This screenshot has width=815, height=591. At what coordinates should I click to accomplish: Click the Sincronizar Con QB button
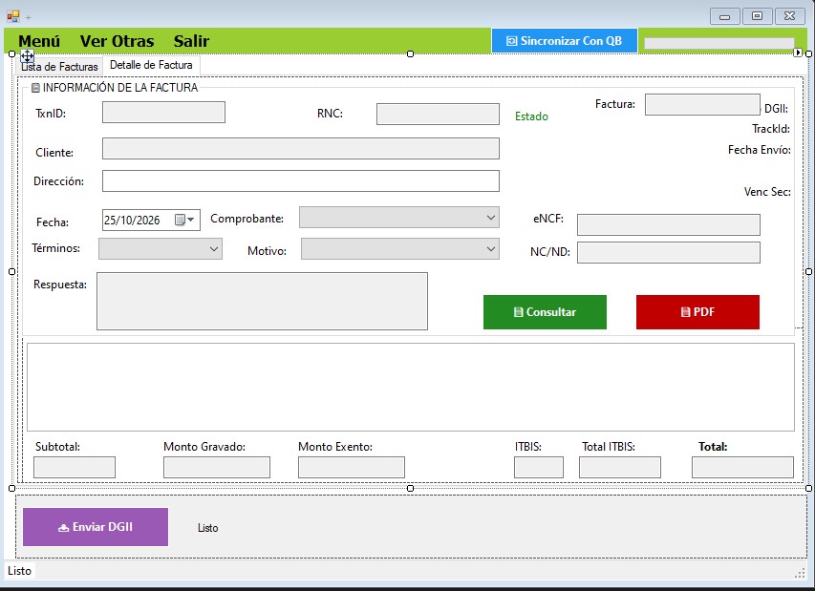point(565,41)
